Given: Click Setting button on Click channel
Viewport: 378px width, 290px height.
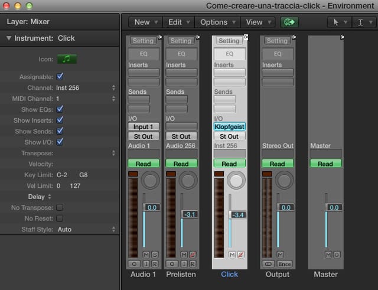Looking at the screenshot, I should click(229, 41).
